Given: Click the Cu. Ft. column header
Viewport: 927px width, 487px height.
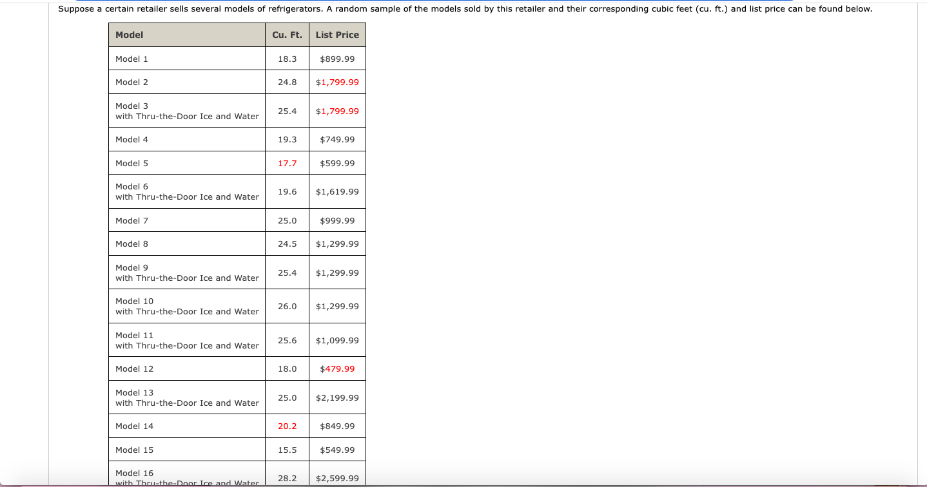Looking at the screenshot, I should pos(287,35).
